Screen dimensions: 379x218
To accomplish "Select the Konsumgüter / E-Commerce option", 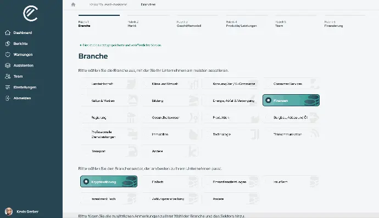I will [230, 84].
